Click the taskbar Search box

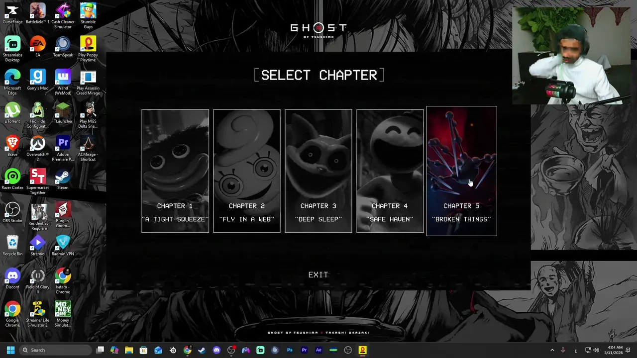pyautogui.click(x=55, y=350)
